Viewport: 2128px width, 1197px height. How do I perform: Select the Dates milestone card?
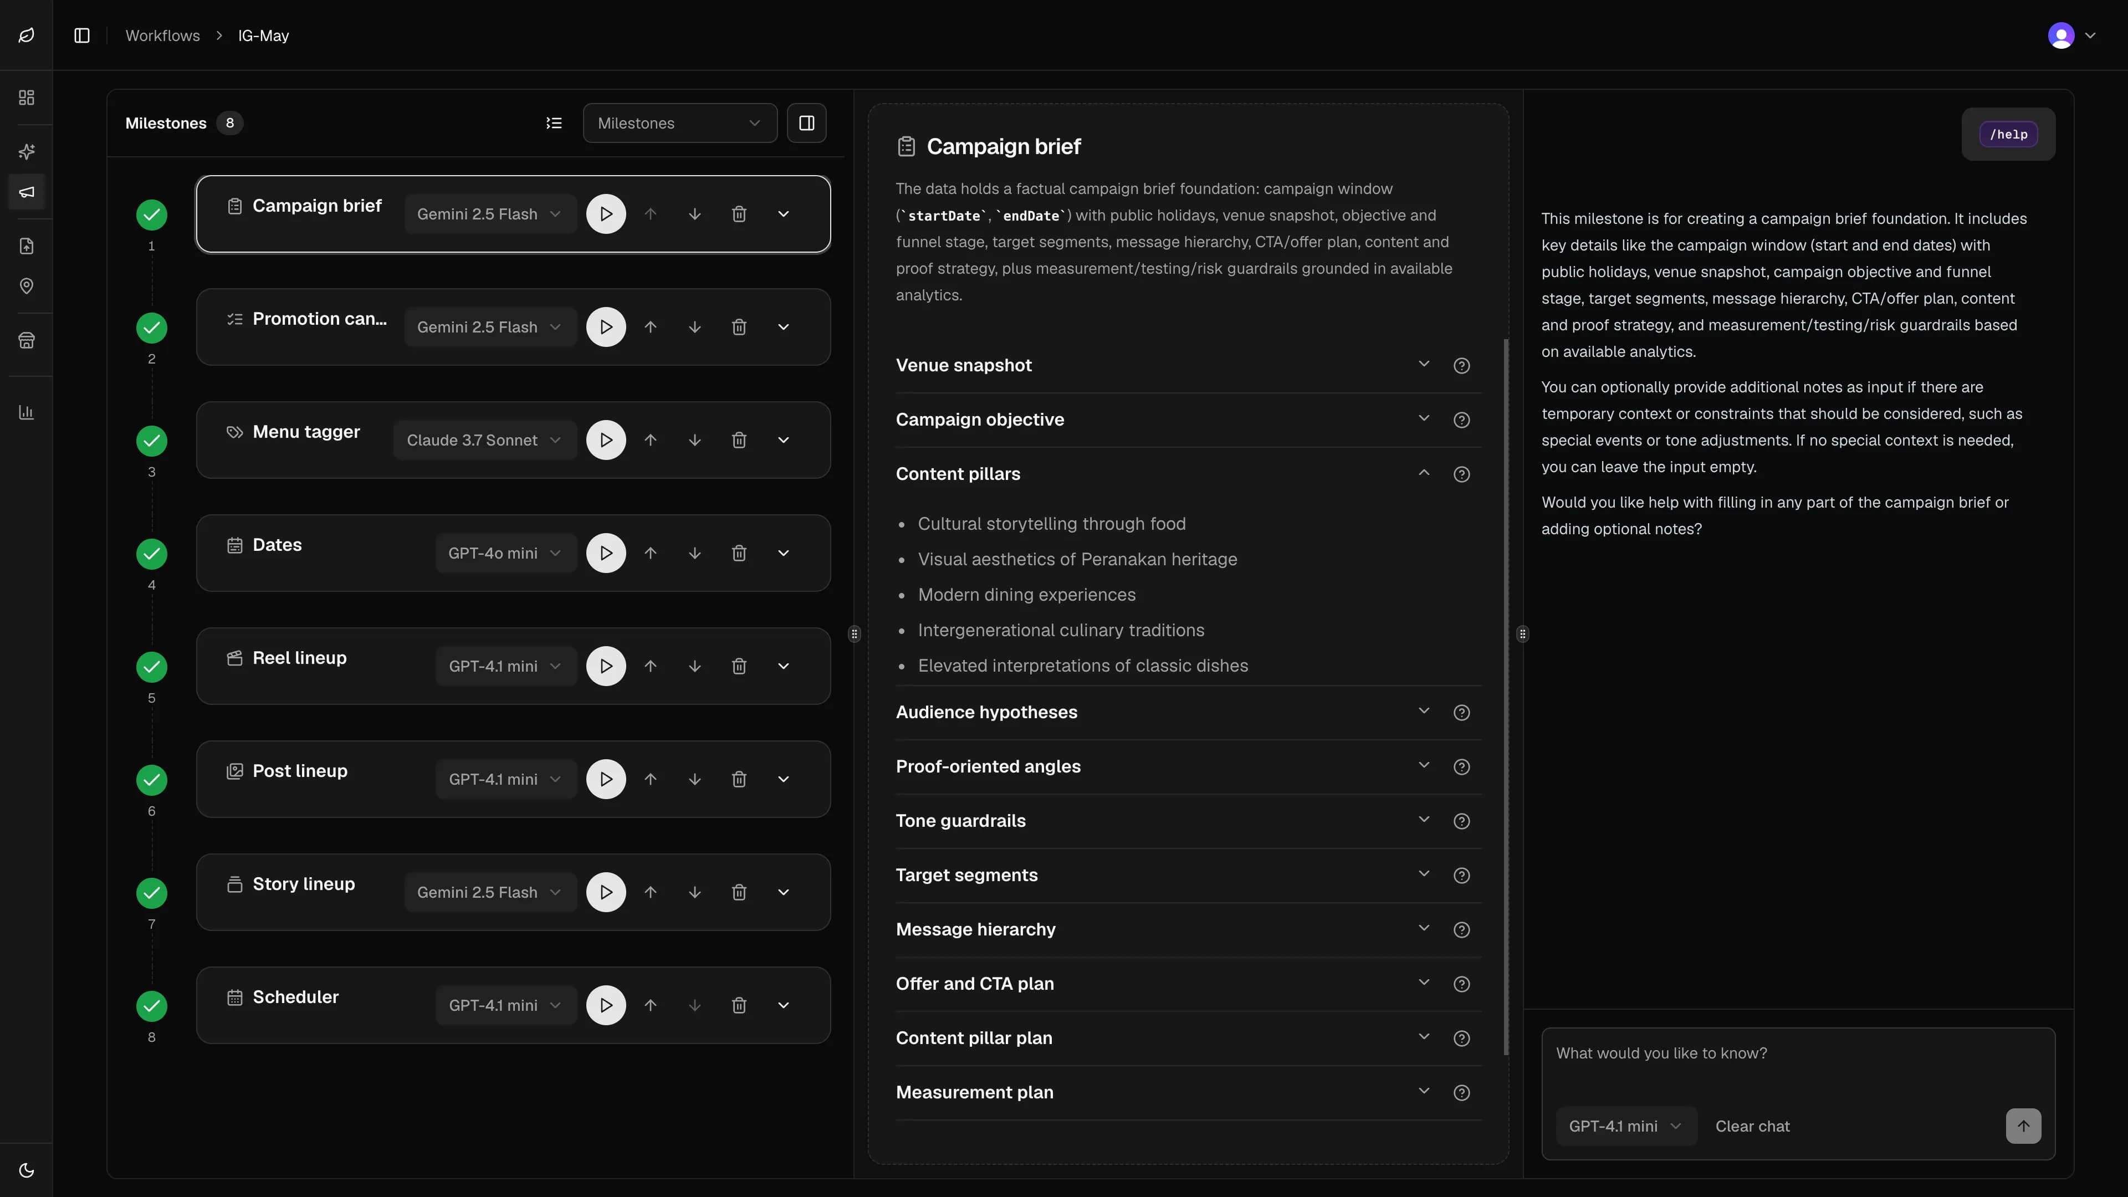513,554
